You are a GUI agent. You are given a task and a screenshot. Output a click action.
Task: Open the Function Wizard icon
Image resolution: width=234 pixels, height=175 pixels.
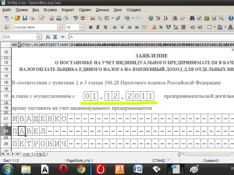tap(48, 37)
